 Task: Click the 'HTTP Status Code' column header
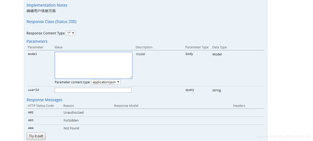(41, 106)
